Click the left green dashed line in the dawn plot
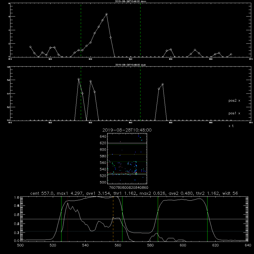 81,30
